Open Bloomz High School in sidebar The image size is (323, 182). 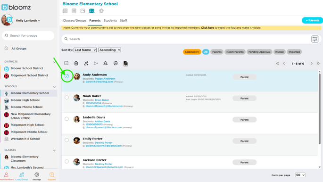pos(25,100)
